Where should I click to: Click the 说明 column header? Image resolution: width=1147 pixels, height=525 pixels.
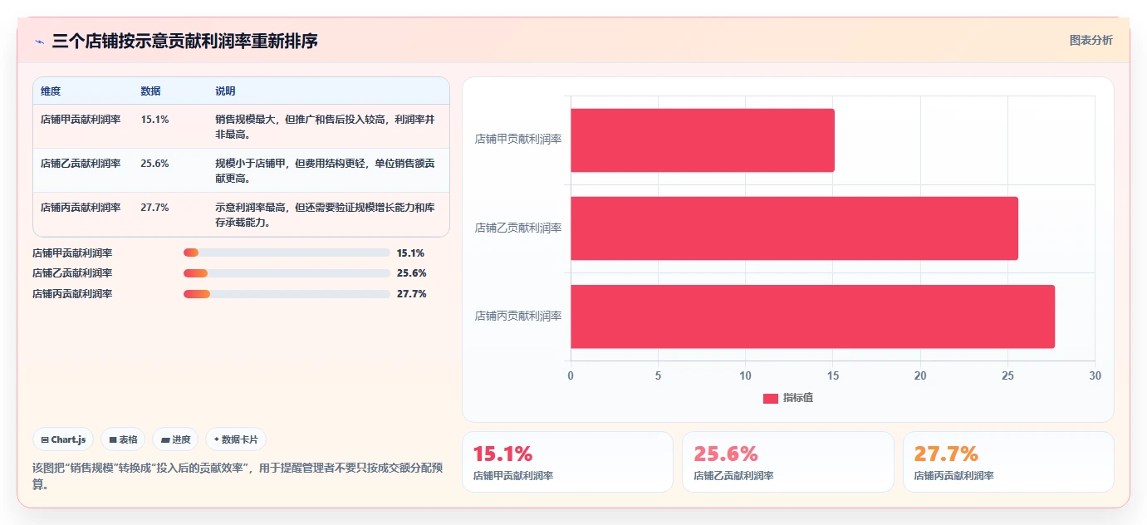coord(225,91)
